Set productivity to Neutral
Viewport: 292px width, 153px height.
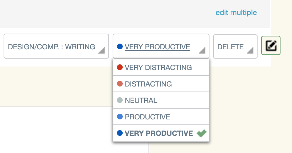161,100
